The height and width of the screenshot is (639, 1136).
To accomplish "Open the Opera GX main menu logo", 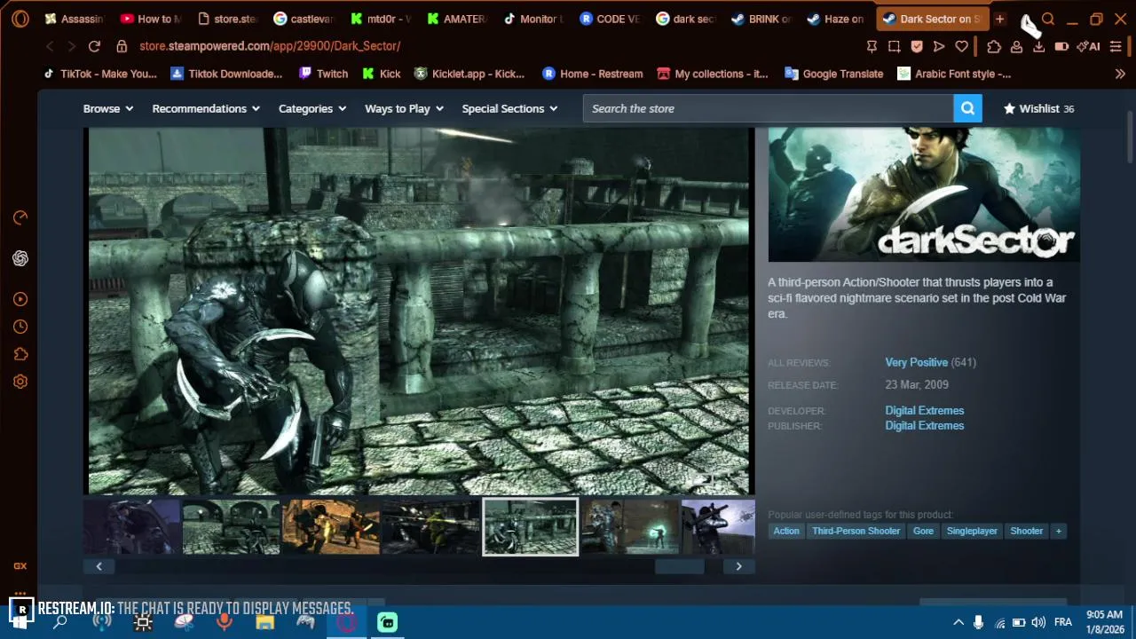I will [x=20, y=19].
